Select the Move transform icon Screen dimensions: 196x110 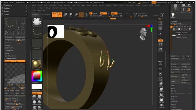pos(65,15)
